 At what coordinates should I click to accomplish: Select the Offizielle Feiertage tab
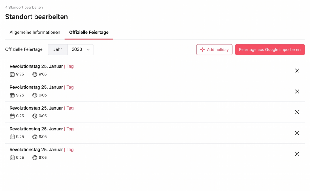coord(89,32)
